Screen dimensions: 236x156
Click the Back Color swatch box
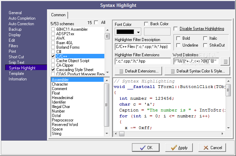tap(157, 32)
